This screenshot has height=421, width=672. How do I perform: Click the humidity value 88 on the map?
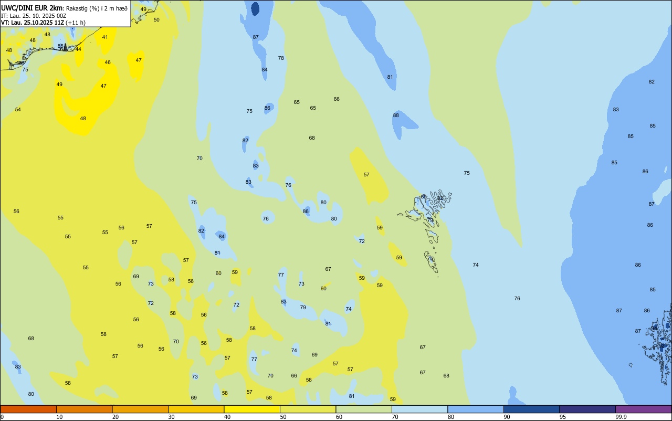396,115
